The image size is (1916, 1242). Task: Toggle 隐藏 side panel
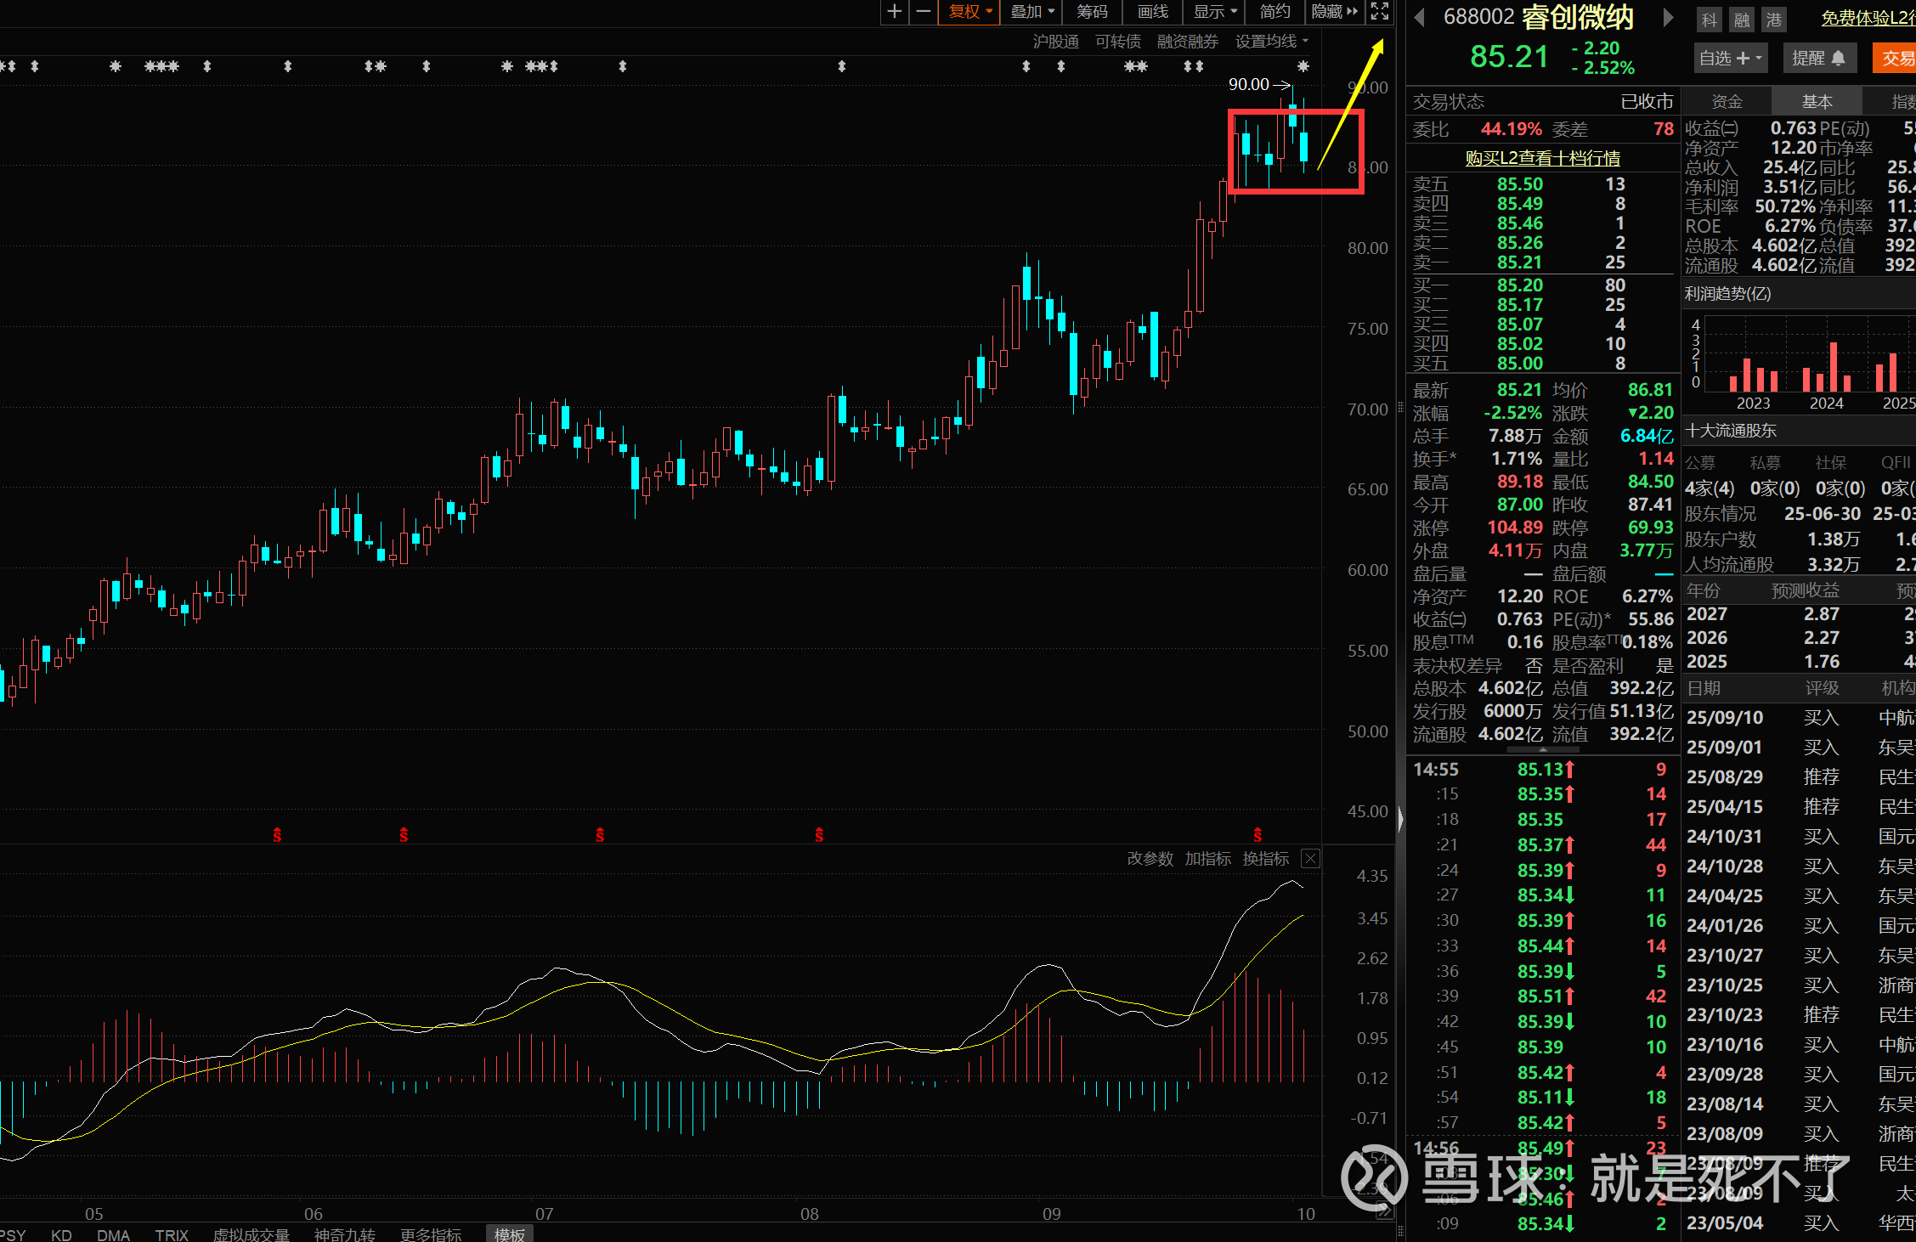click(1334, 12)
